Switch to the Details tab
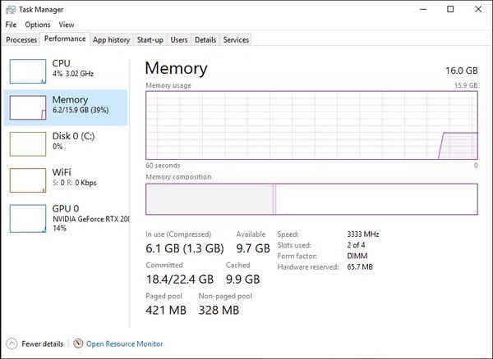 [205, 40]
